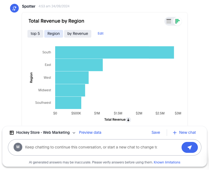
Task: Select the 'by Revenue' query token
Action: 78,34
